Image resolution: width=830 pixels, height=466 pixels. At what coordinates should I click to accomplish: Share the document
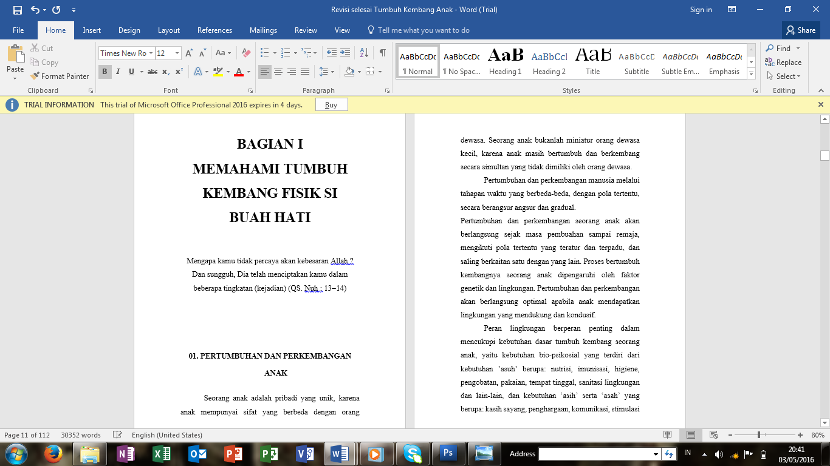[800, 30]
